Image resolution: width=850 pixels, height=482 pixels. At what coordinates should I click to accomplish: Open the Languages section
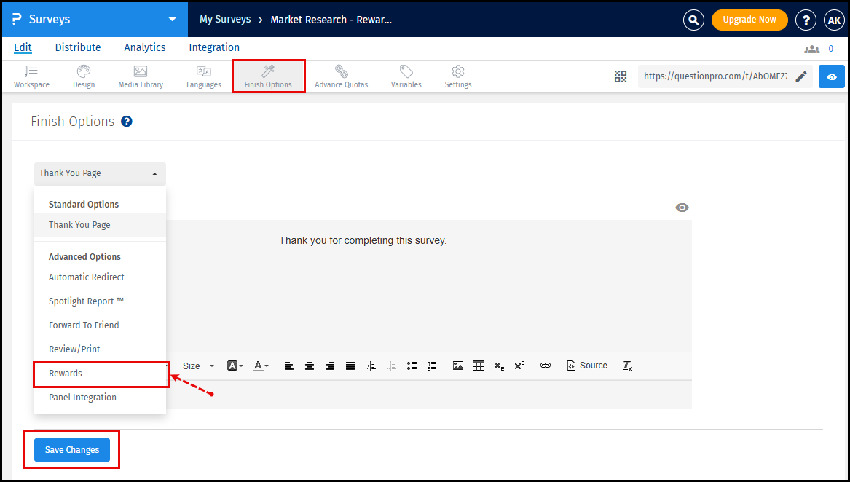click(x=203, y=76)
